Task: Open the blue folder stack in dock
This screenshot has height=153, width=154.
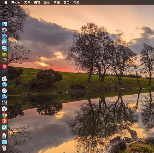Action: [x=4, y=142]
